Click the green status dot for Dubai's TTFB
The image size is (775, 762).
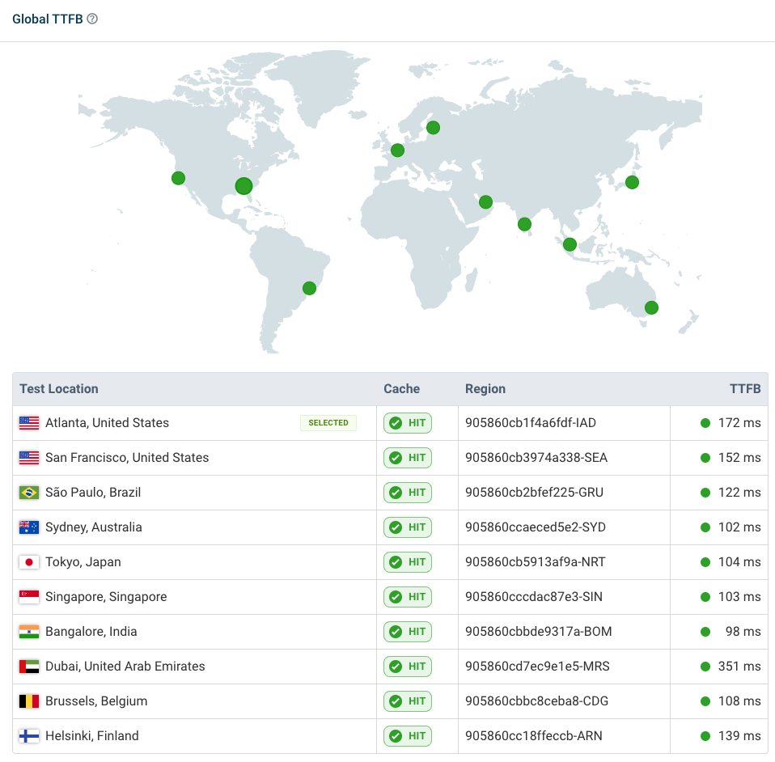706,666
